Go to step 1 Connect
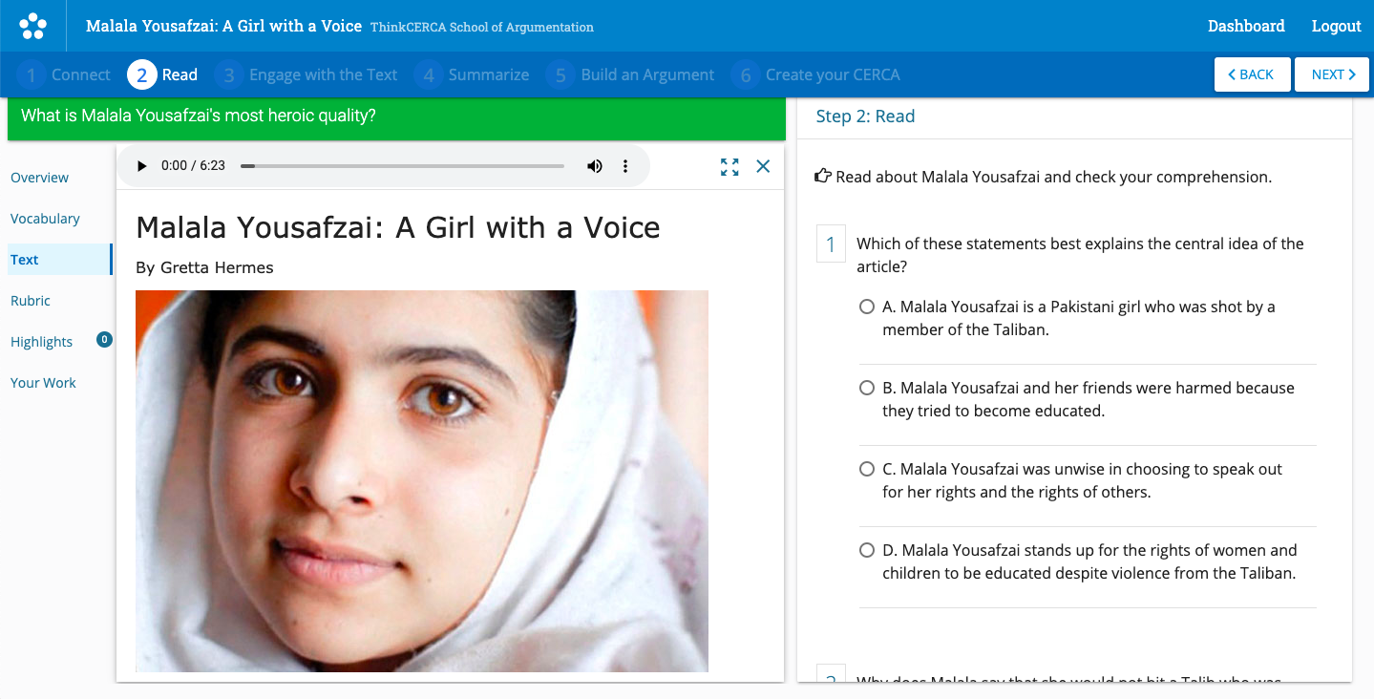1374x699 pixels. tap(63, 74)
